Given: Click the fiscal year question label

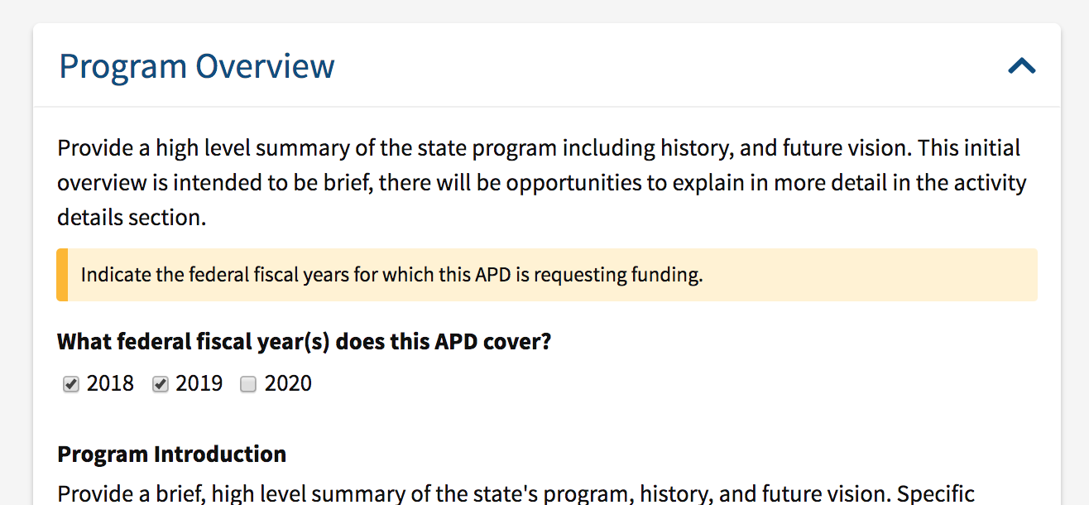Looking at the screenshot, I should (x=304, y=341).
